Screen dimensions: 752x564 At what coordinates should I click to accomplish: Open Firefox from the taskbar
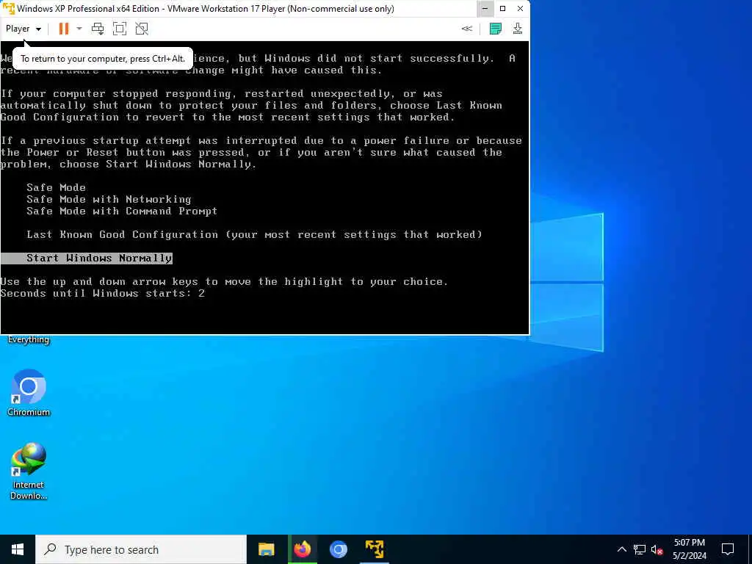pos(302,549)
